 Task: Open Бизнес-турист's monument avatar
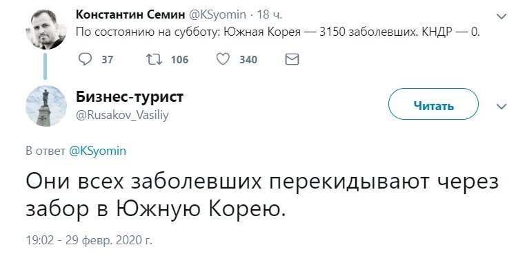click(46, 106)
